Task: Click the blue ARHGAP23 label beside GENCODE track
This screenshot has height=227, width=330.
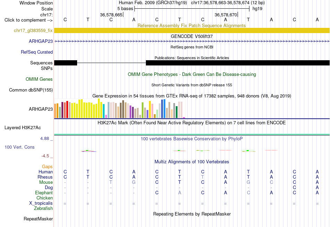Action: pos(41,41)
